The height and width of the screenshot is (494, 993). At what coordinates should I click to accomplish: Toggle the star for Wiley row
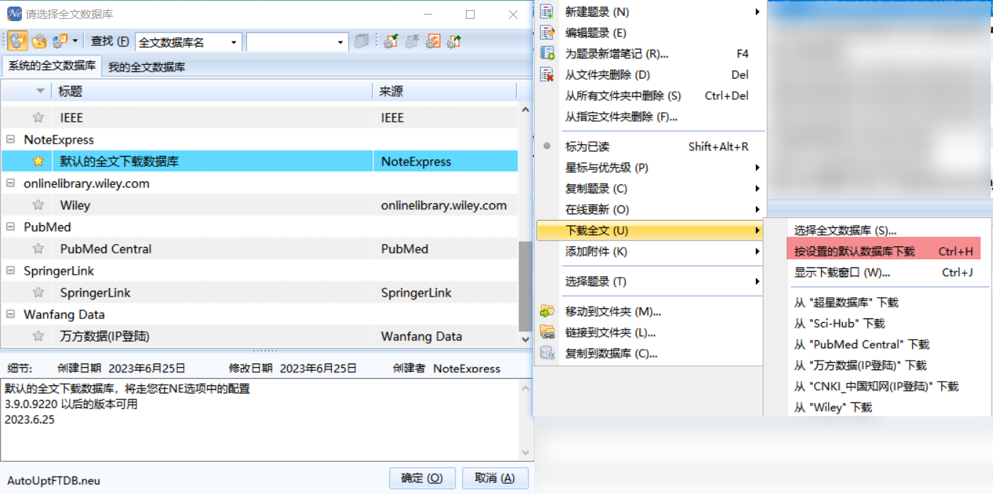(x=39, y=205)
